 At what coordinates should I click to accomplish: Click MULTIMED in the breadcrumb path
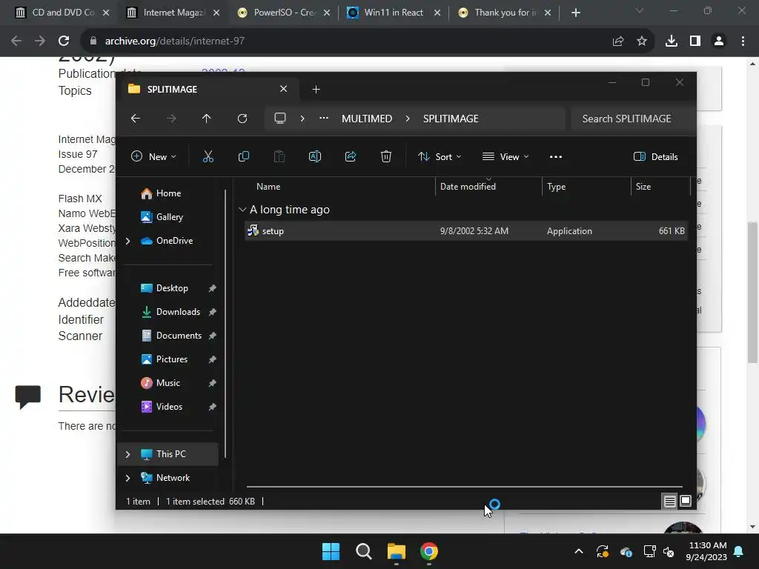click(367, 119)
